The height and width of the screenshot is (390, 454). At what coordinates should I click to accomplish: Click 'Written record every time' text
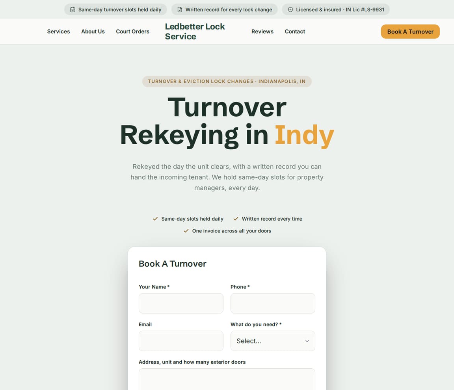(272, 219)
